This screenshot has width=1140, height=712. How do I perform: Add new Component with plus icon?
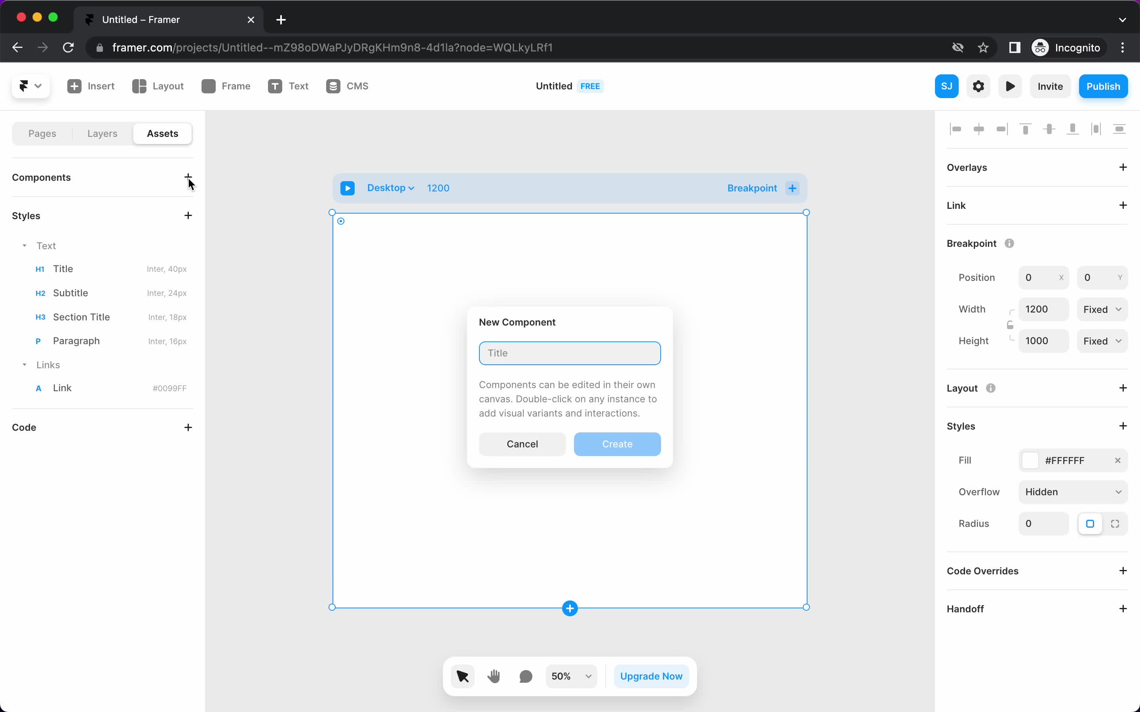188,177
